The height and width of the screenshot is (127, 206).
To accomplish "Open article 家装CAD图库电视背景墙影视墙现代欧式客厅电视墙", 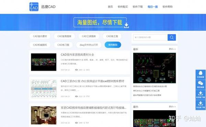I will pos(93,108).
